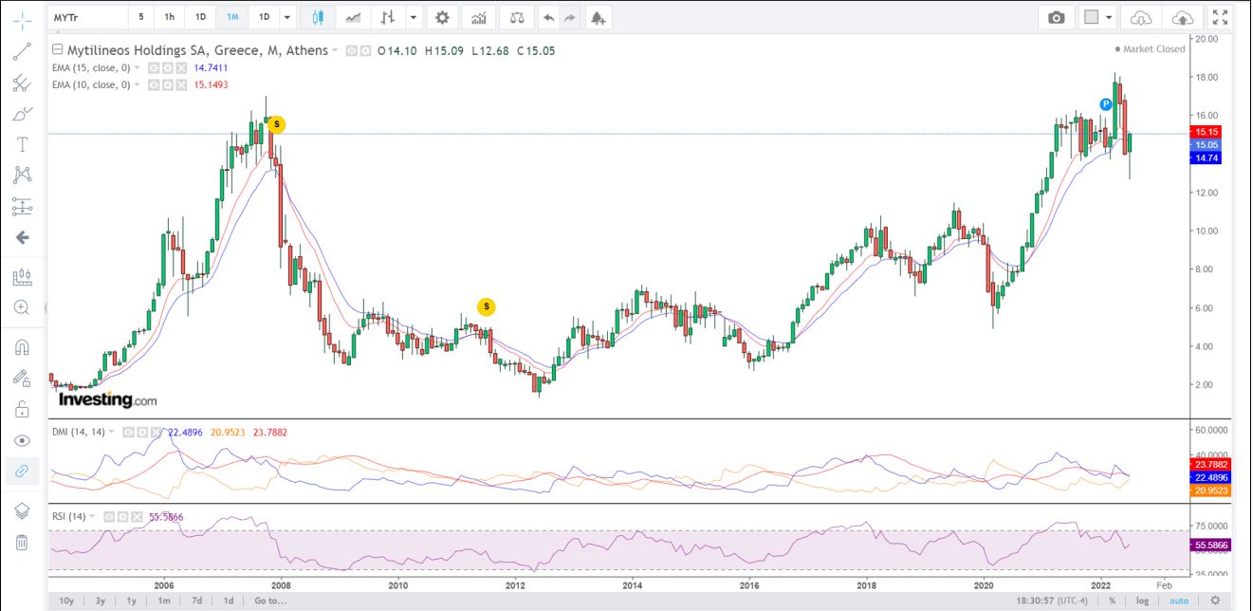Click the MYTr symbol search field
Image resolution: width=1253 pixels, height=611 pixels.
87,17
